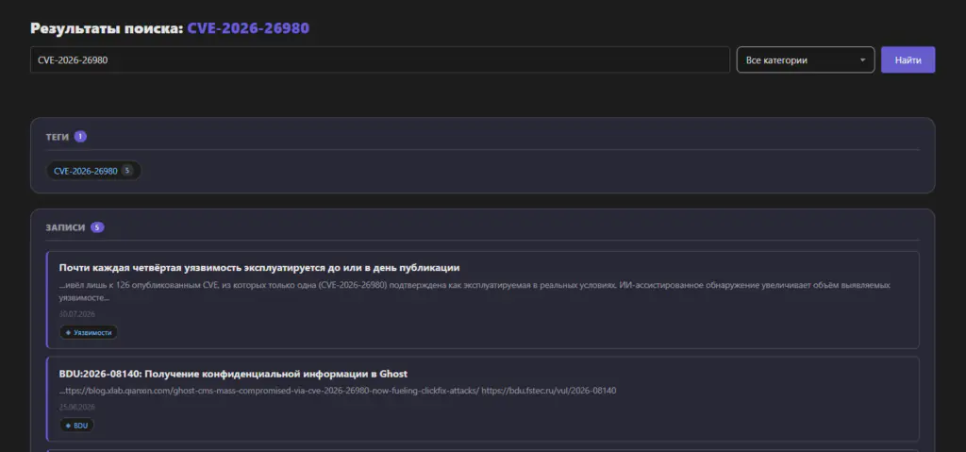Open the Все категории dropdown
Image resolution: width=966 pixels, height=452 pixels.
click(806, 59)
